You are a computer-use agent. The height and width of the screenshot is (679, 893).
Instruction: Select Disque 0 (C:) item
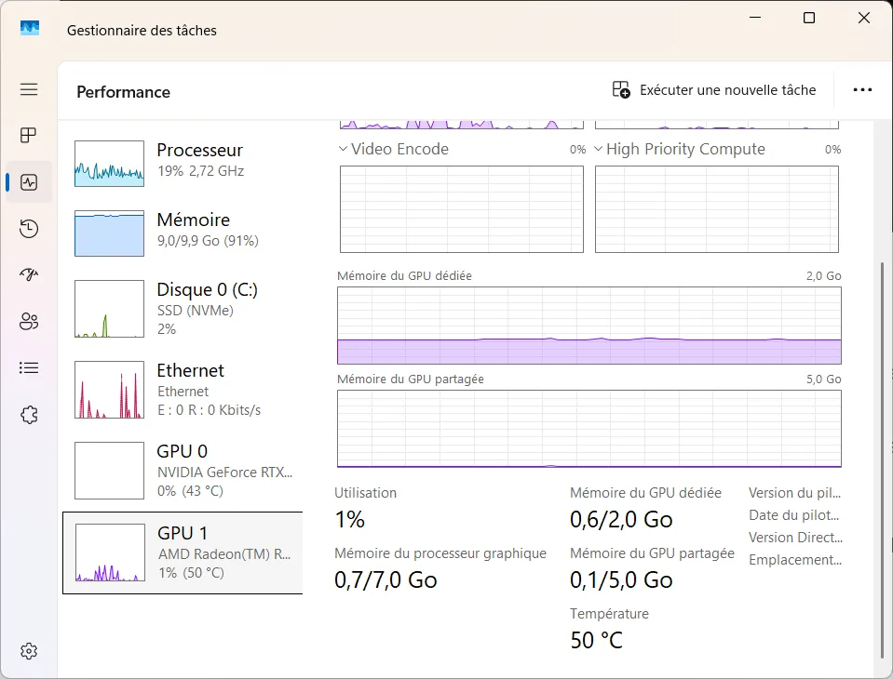point(183,309)
